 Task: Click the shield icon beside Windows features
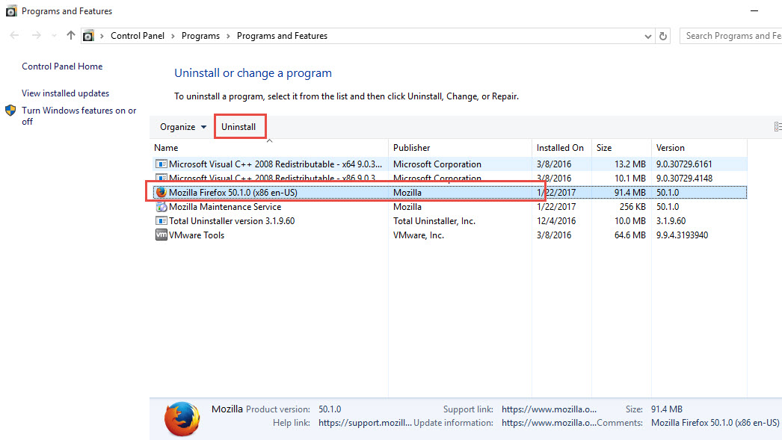coord(10,111)
